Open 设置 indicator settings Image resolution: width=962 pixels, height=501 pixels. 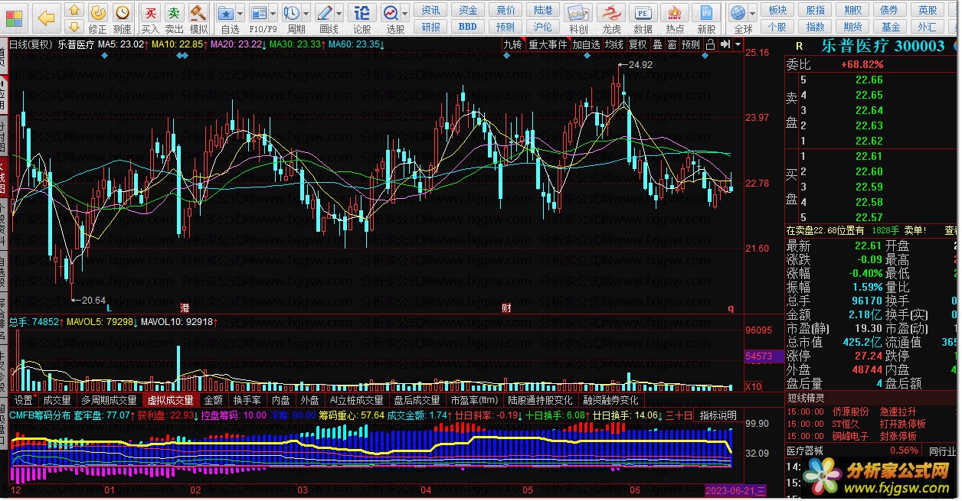pyautogui.click(x=24, y=400)
